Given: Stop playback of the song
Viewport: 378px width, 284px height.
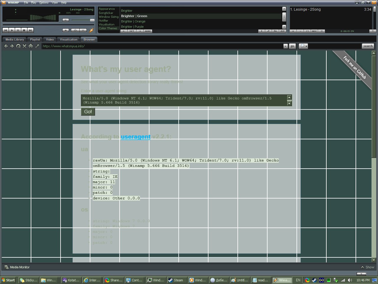Looking at the screenshot, I should (24, 30).
